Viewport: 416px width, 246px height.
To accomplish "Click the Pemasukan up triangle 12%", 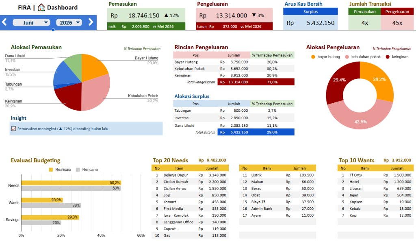I will (x=172, y=15).
